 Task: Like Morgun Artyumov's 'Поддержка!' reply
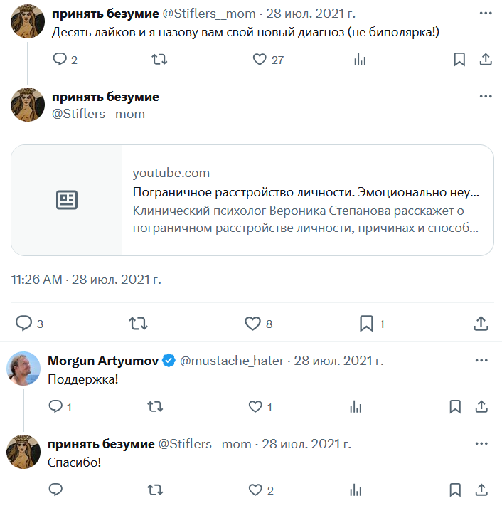click(x=256, y=407)
